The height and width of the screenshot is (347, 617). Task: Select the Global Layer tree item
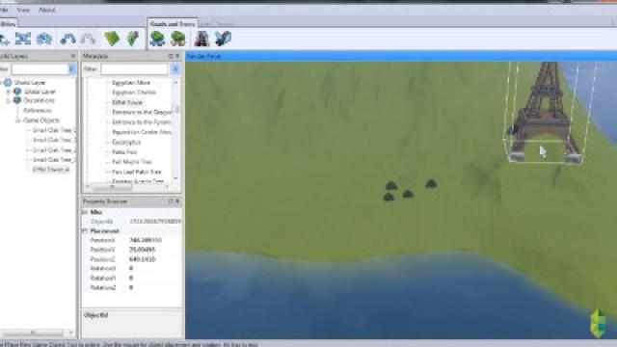40,92
